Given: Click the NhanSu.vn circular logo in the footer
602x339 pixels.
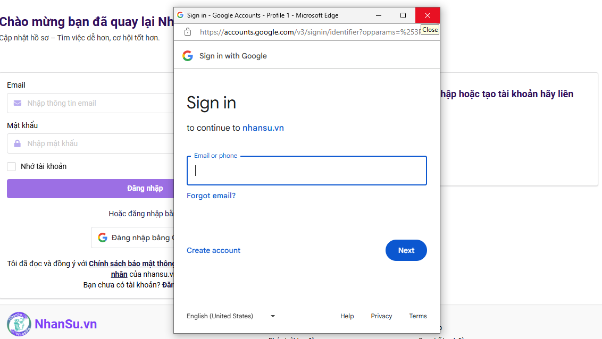Looking at the screenshot, I should (19, 324).
